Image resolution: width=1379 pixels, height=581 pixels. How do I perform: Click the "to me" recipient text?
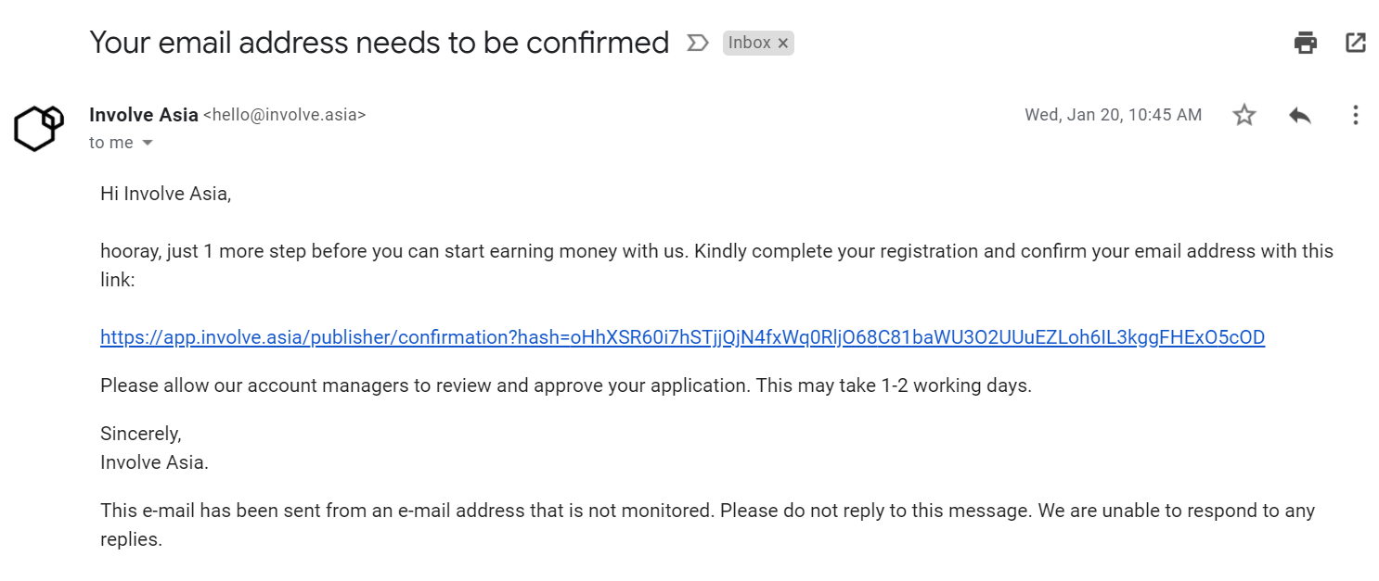tap(111, 143)
